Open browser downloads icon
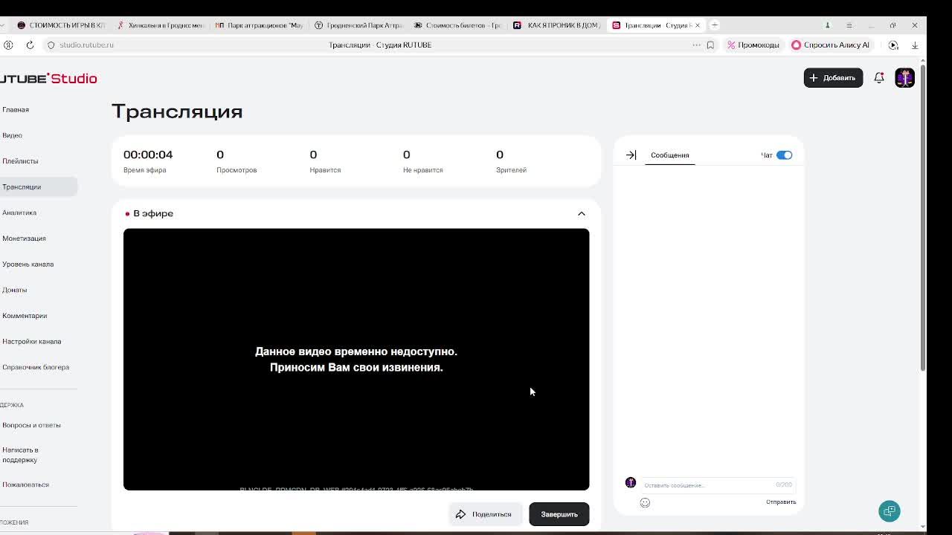952x535 pixels. click(915, 45)
